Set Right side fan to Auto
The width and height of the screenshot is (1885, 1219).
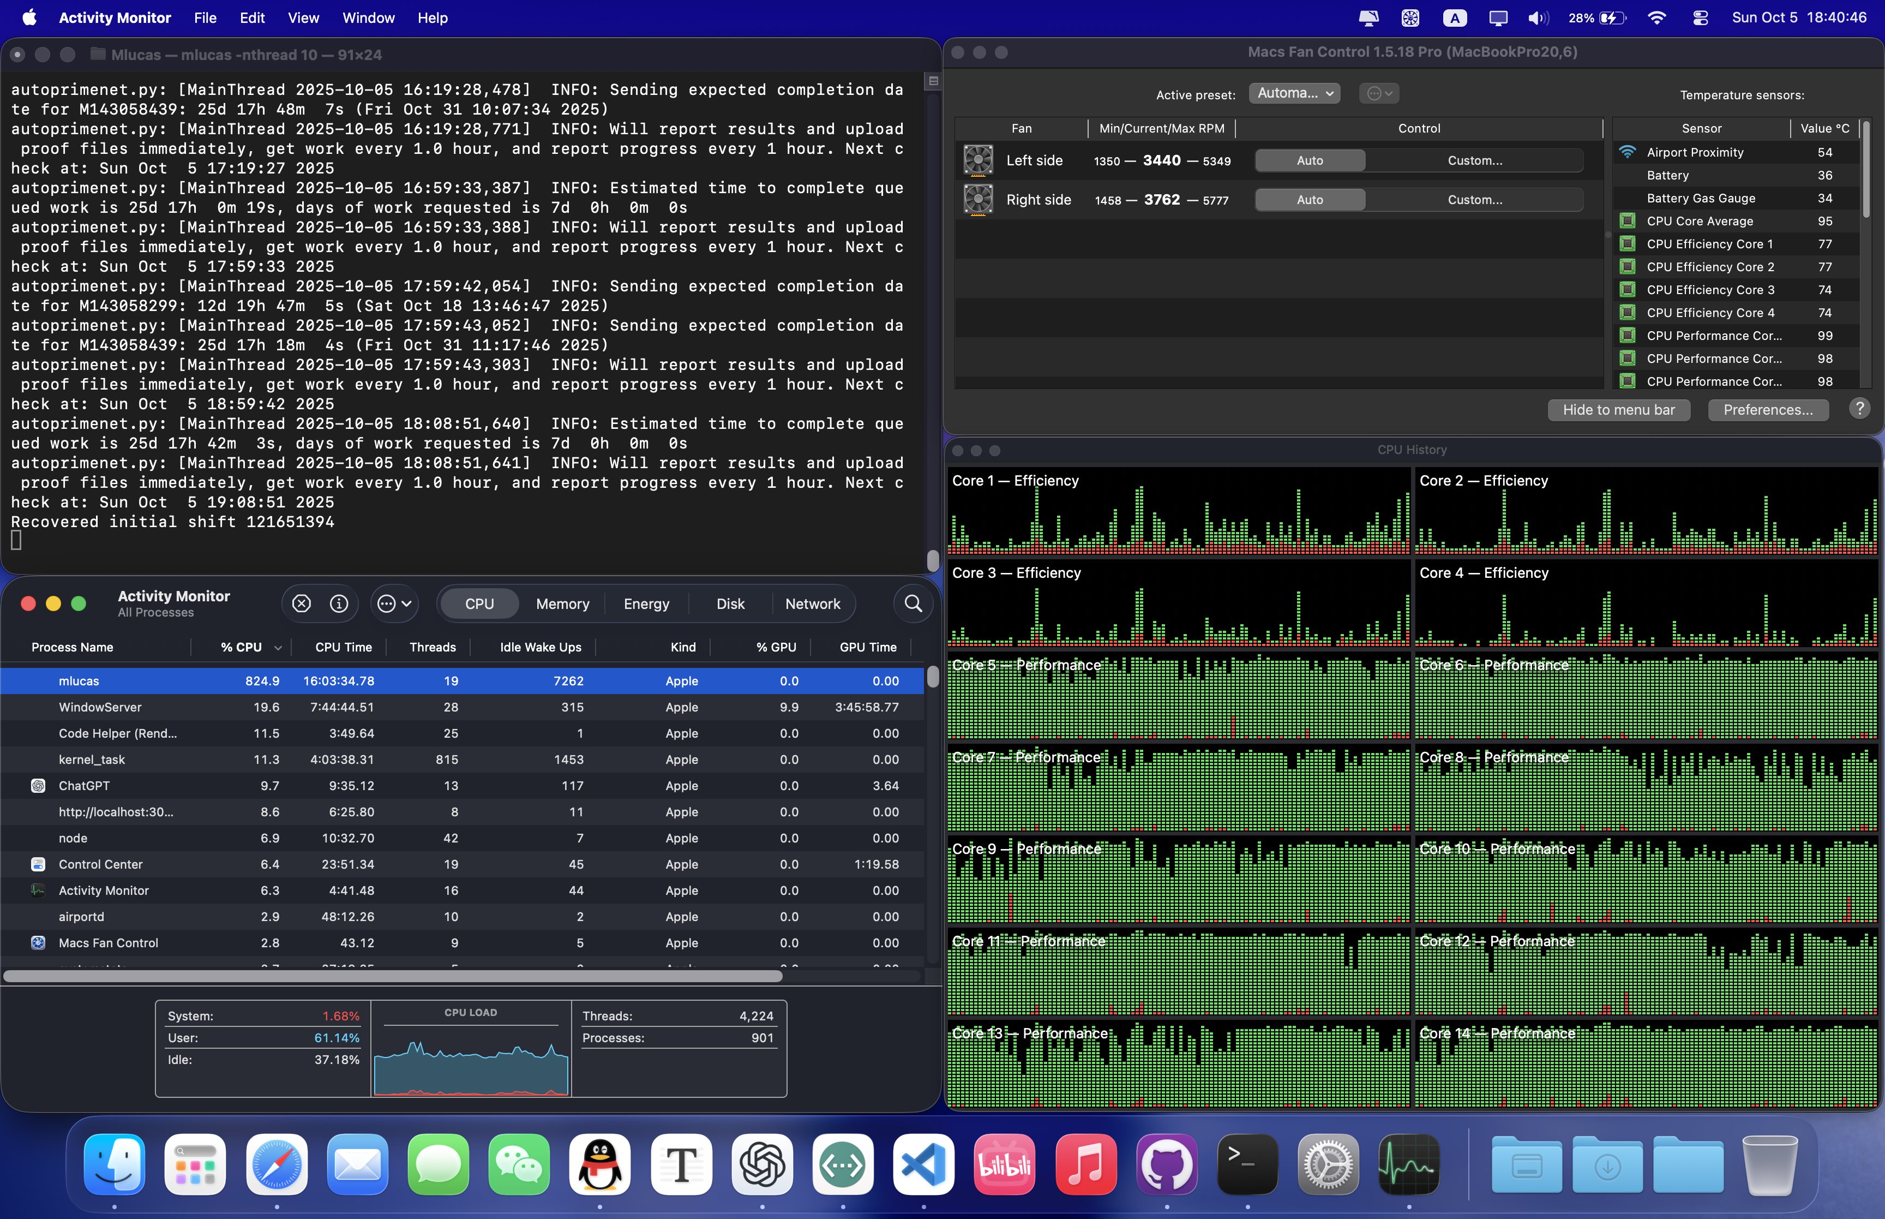(1310, 200)
